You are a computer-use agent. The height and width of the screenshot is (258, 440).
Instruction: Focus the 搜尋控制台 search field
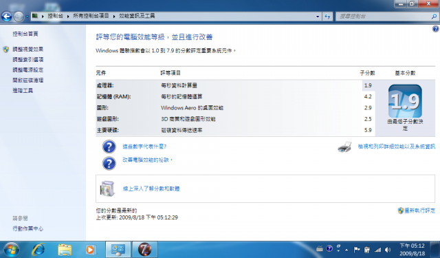383,17
